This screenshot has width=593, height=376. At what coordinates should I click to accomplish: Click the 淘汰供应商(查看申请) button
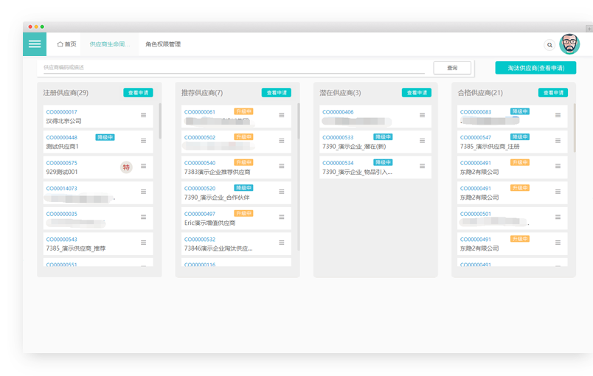point(535,68)
